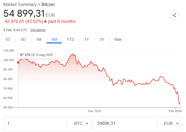Select the 1D time range tab
Screen dimensions: 186x132
8,39
